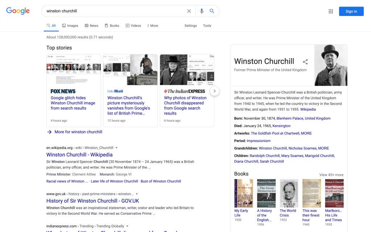Click Diana Churchill link
This screenshot has width=371, height=232.
[x=246, y=161]
